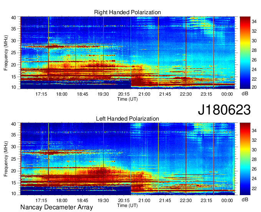Click the 00:00 tick of the top plot

point(227,94)
